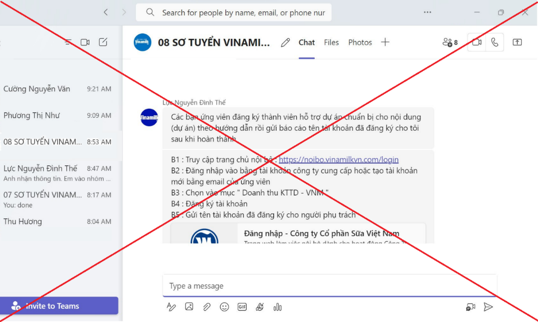538x322 pixels.
Task: Switch to the Files tab
Action: tap(331, 42)
